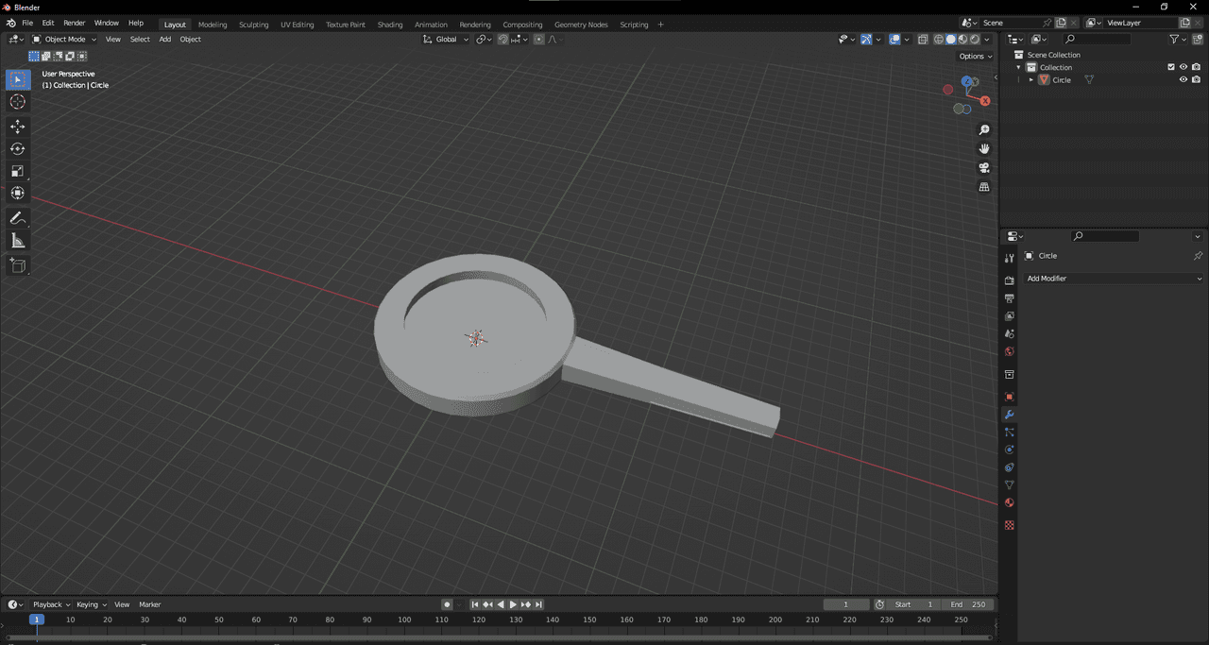Switch to the Sculpting workspace tab
1209x645 pixels.
click(x=253, y=25)
